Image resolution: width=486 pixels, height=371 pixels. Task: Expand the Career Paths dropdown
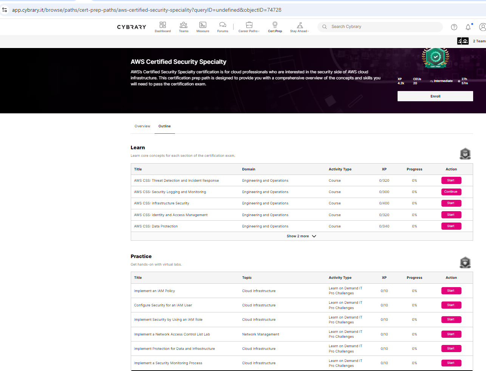click(x=249, y=27)
